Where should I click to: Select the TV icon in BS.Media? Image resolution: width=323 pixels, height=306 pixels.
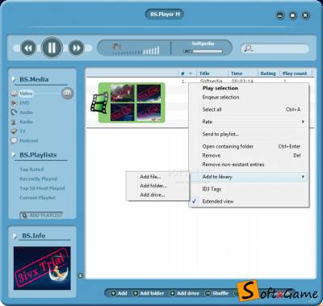click(14, 132)
